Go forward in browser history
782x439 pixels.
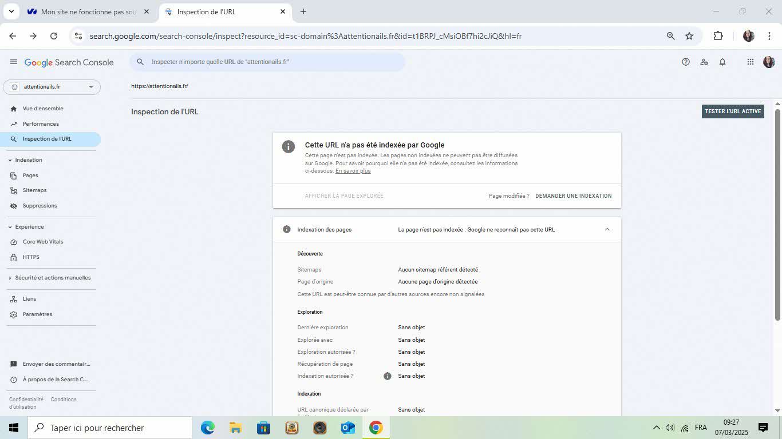[33, 36]
